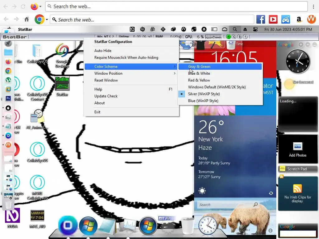
Task: Open Help from StatBar menu
Action: 131,89
